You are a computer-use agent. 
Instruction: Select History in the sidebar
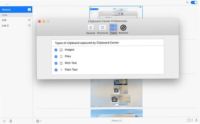coord(16,10)
